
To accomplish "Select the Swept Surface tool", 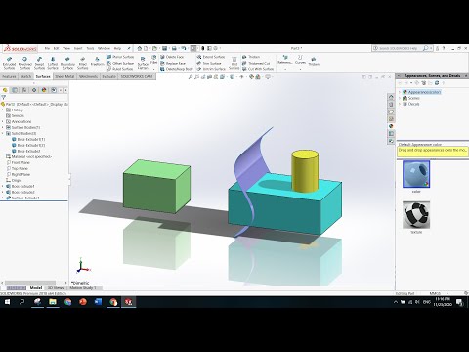I will [x=39, y=64].
